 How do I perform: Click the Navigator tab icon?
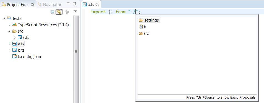(40, 4)
